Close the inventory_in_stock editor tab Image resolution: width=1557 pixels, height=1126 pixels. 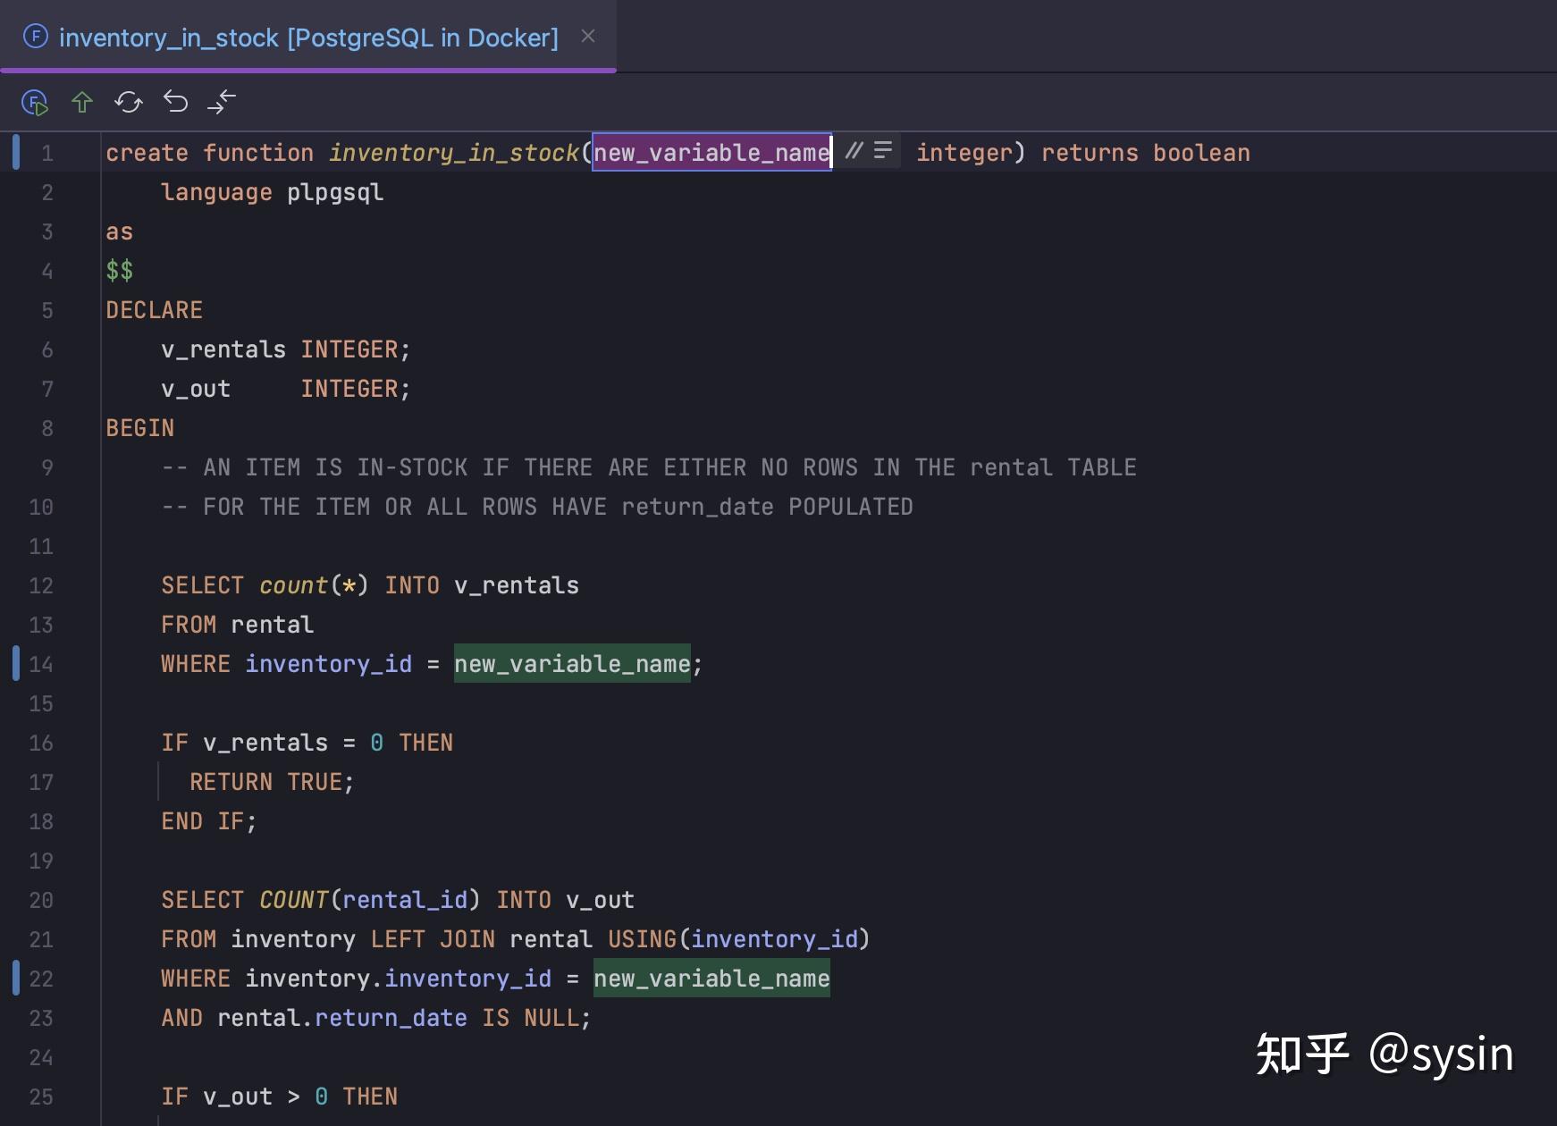click(588, 37)
